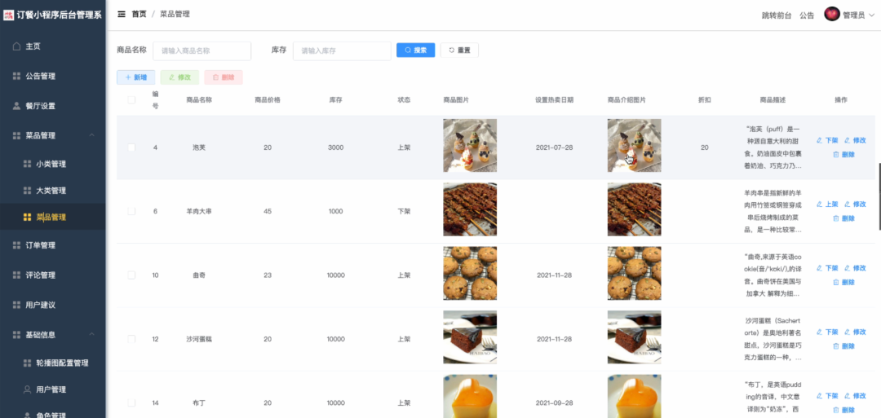Viewport: 881px width, 418px height.
Task: Click the person icon beside 用户管理
Action: 27,389
